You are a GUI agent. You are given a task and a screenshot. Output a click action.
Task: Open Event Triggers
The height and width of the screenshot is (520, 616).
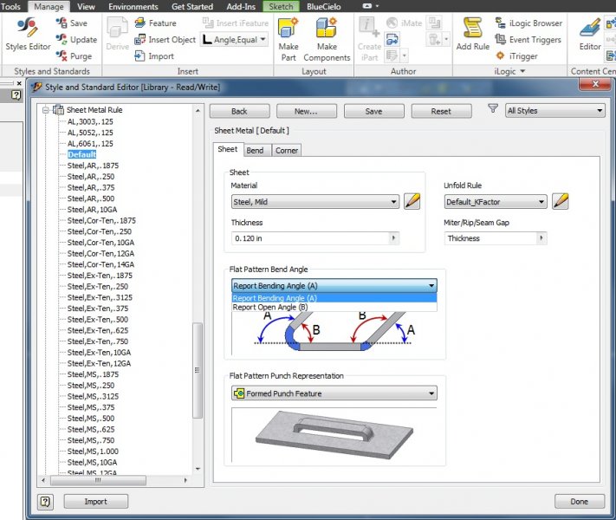528,39
